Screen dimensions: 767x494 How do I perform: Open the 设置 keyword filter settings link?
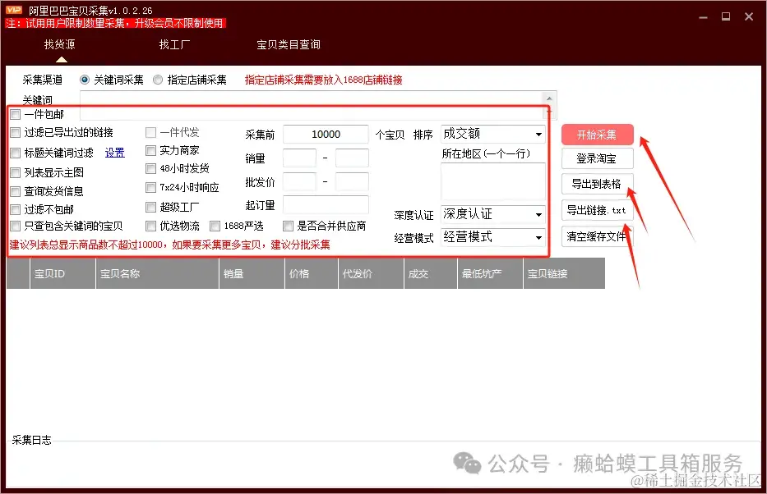[114, 152]
